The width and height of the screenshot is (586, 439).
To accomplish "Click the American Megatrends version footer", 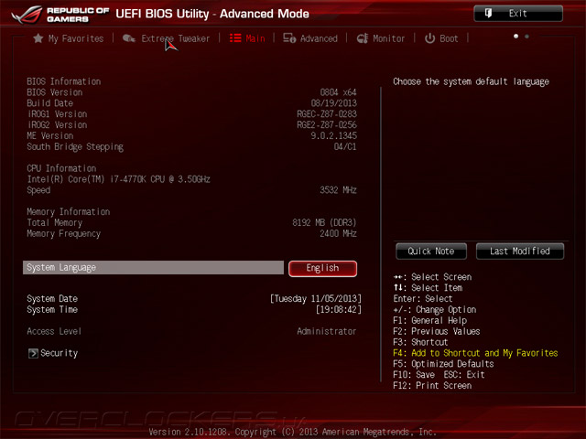I will (293, 432).
